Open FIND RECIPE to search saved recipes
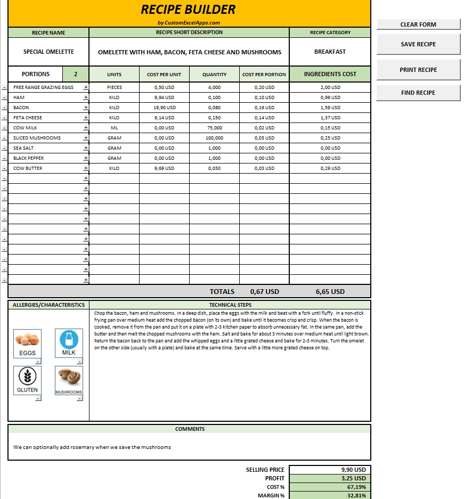 coord(419,92)
